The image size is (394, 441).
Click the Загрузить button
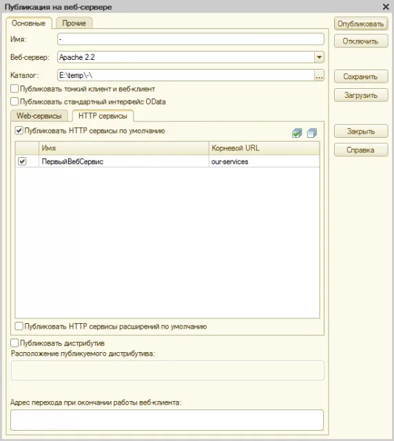pos(361,95)
